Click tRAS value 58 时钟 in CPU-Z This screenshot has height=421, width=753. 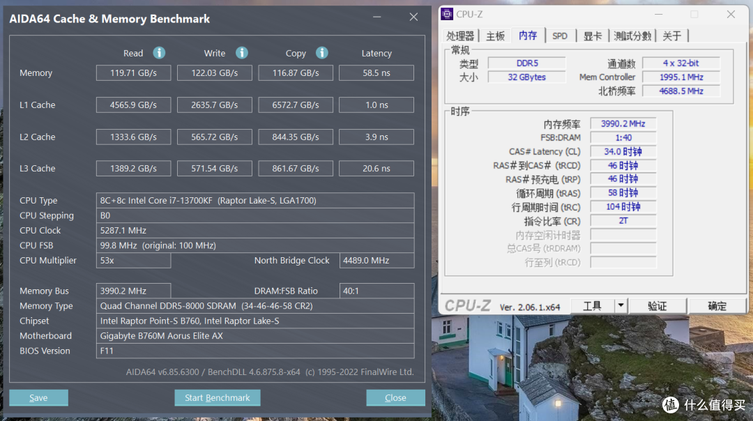(623, 193)
